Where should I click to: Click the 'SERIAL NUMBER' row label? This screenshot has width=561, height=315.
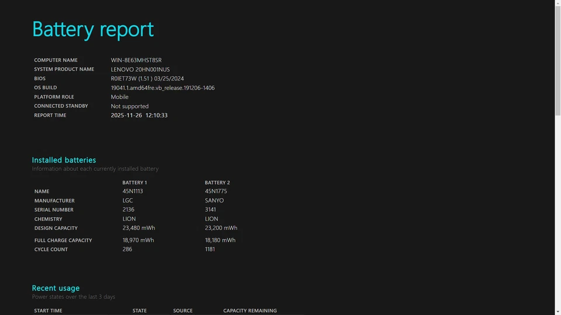coord(54,209)
